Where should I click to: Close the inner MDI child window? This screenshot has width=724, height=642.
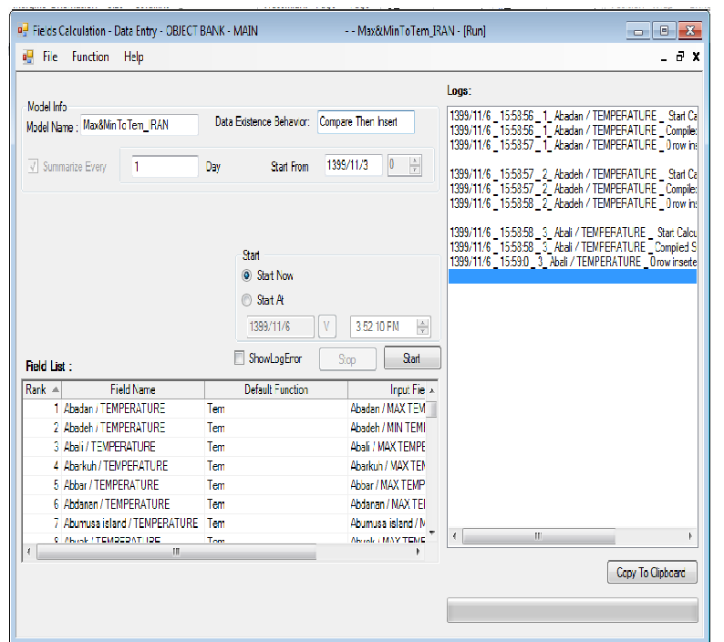[696, 57]
